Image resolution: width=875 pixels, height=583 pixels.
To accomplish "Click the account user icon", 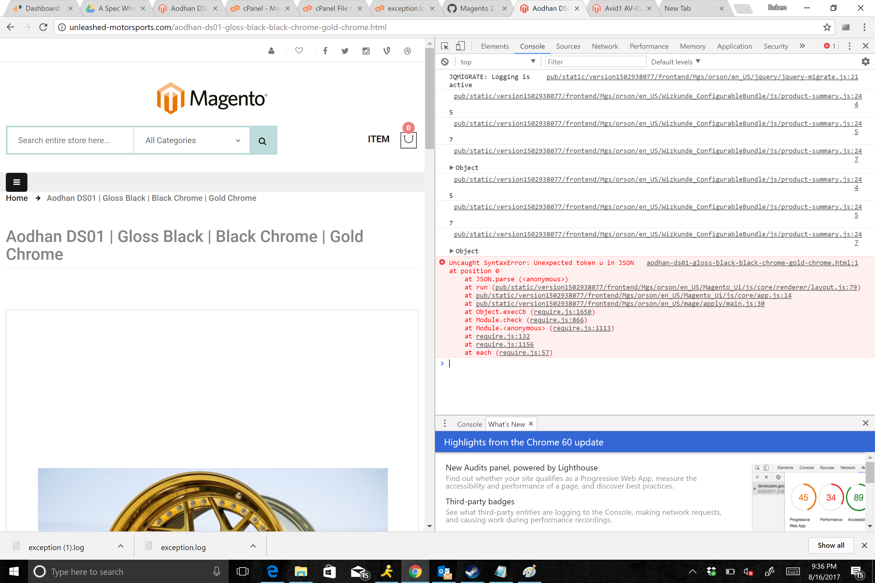I will (271, 51).
